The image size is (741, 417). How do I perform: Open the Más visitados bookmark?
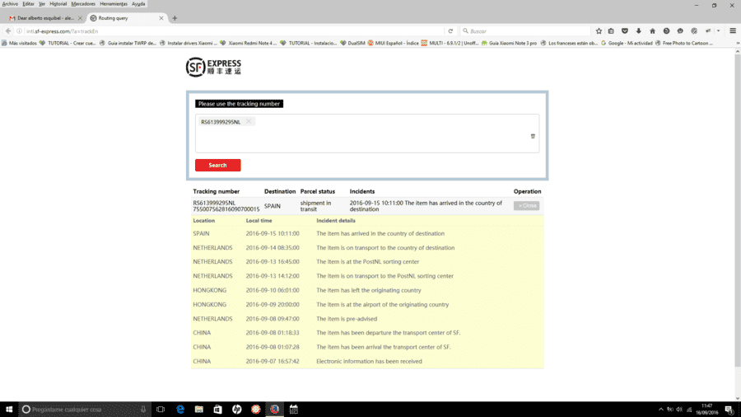coord(19,43)
